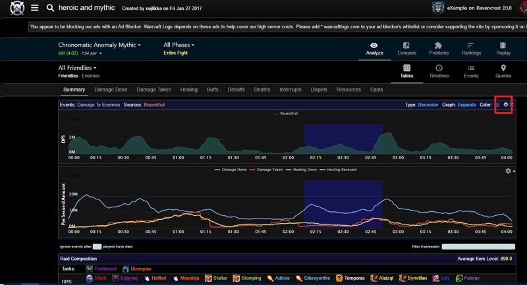Click the Temporas rogue class icon

pos(339,278)
